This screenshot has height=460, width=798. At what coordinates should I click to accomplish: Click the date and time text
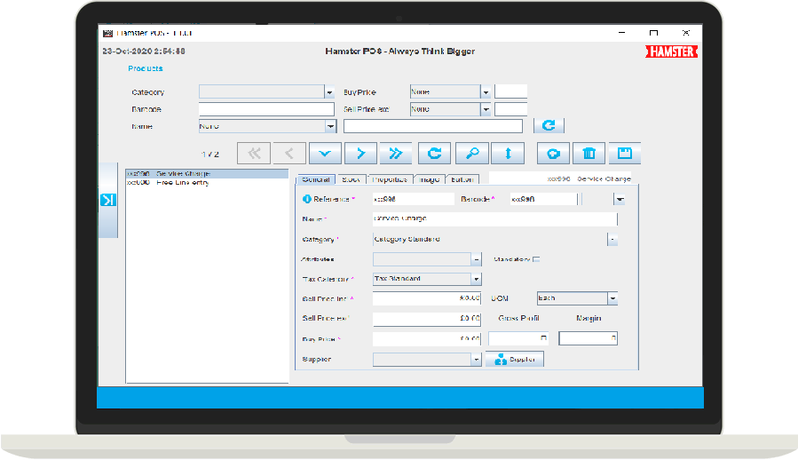(144, 52)
